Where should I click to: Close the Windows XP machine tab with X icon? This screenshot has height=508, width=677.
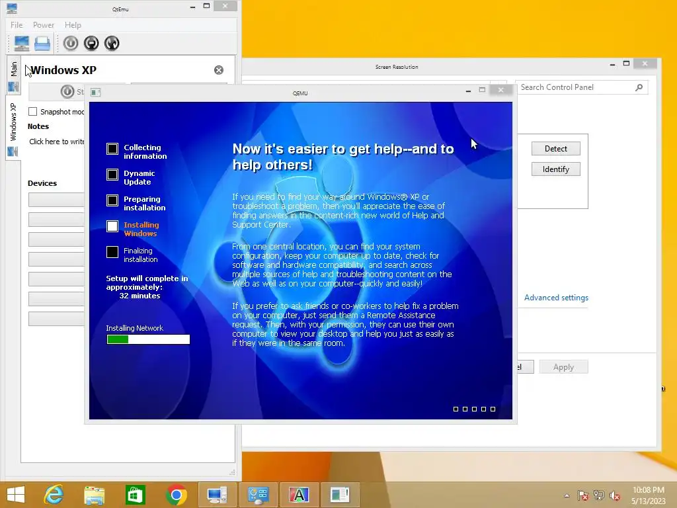(219, 70)
